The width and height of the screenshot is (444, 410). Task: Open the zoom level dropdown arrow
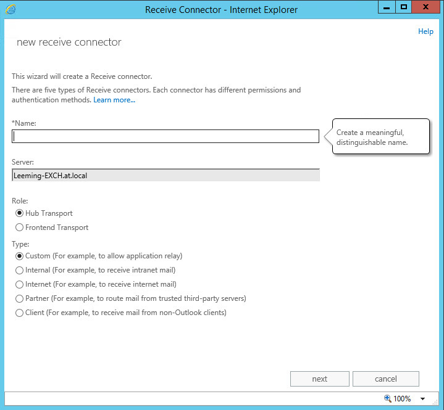(x=422, y=399)
